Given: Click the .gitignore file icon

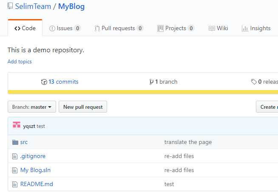Looking at the screenshot, I should [x=15, y=156].
